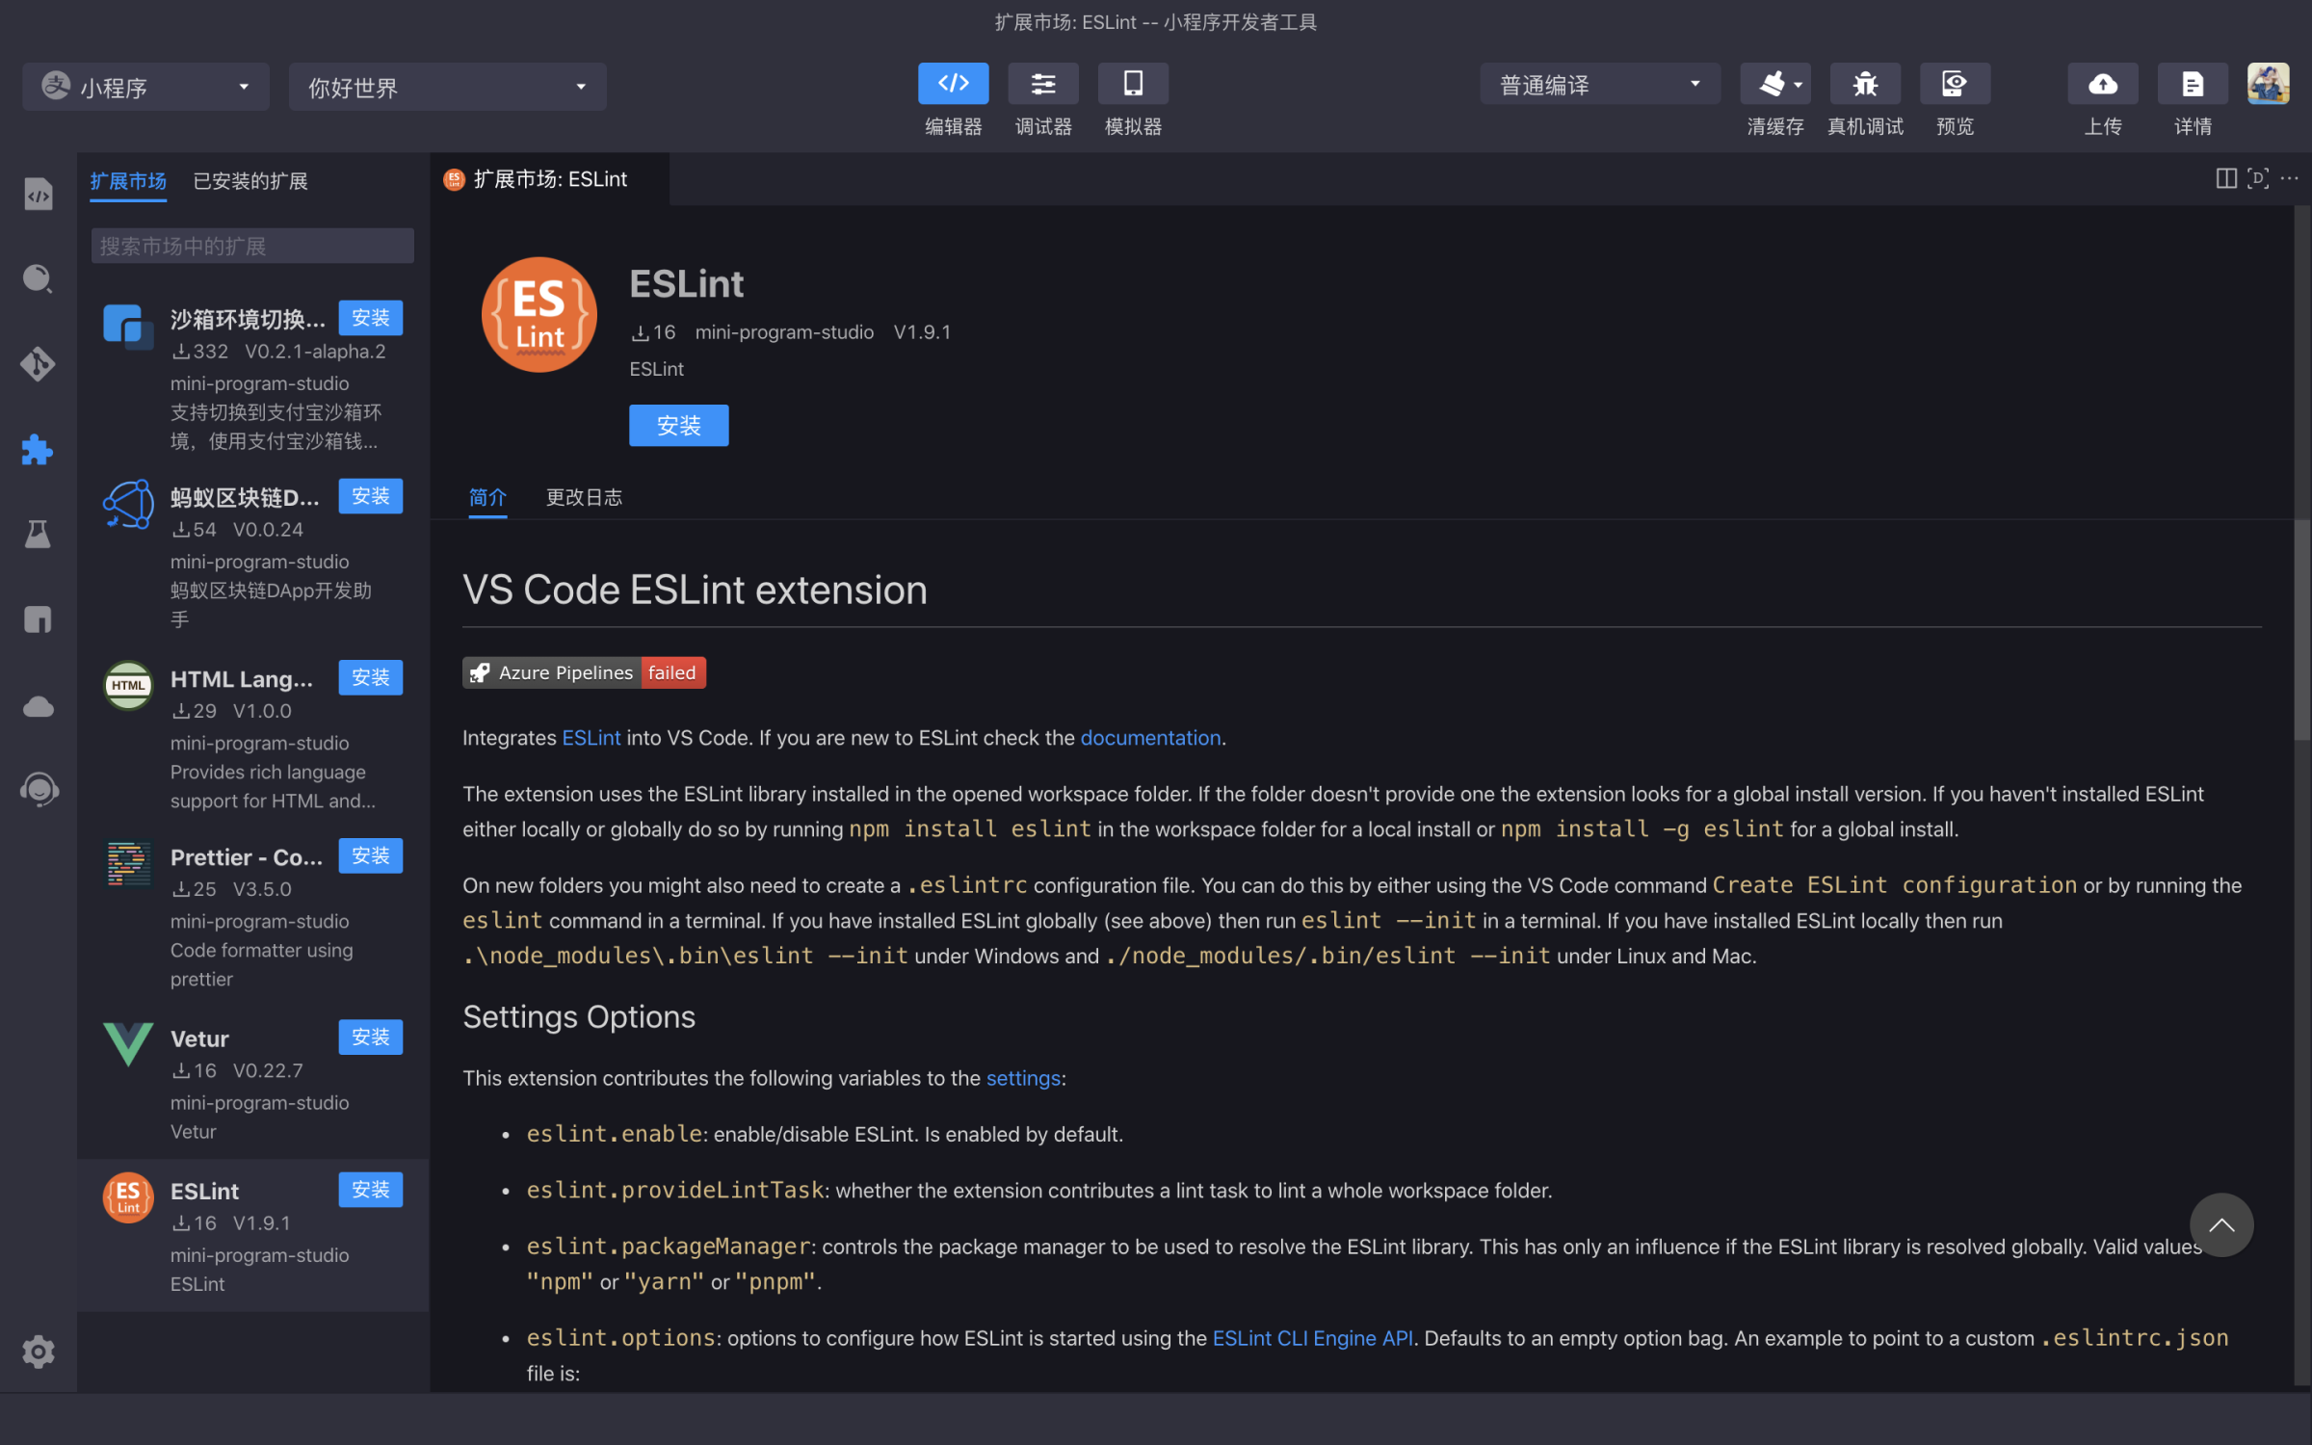Open the cloud services sidebar icon
The image size is (2312, 1445).
point(38,706)
